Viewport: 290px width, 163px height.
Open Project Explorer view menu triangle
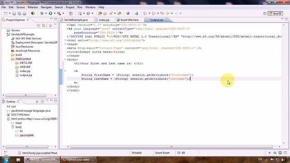coord(55,24)
